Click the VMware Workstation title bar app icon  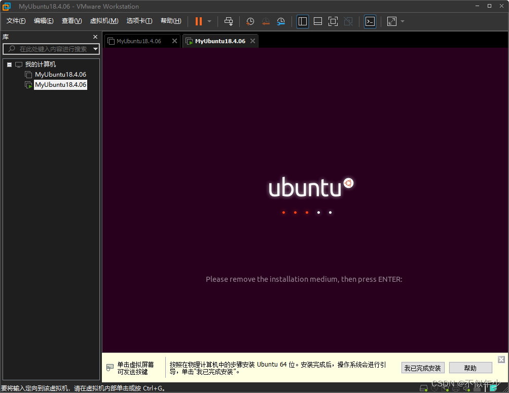click(x=7, y=6)
